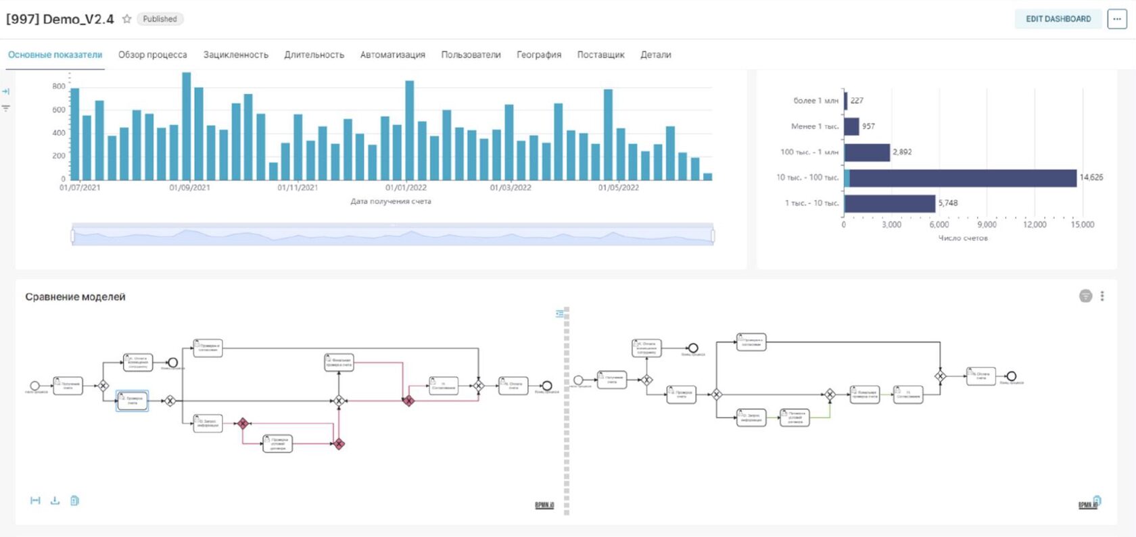Click the fit-to-width icon below the left model
This screenshot has height=537, width=1136.
tap(35, 501)
